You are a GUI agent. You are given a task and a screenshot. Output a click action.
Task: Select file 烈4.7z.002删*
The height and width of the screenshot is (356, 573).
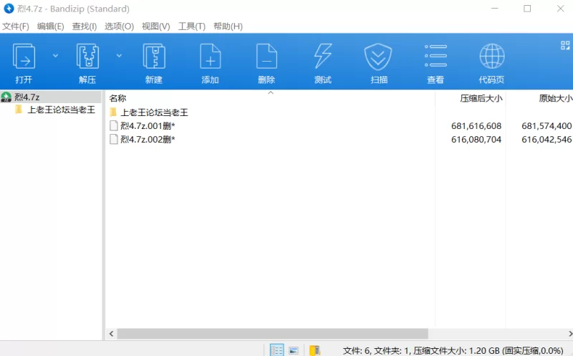148,140
